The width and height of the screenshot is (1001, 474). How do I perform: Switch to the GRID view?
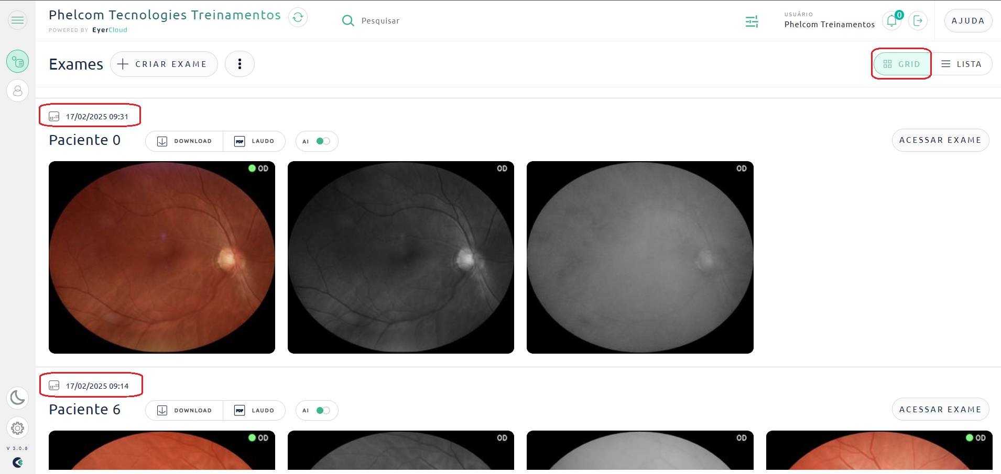point(901,64)
